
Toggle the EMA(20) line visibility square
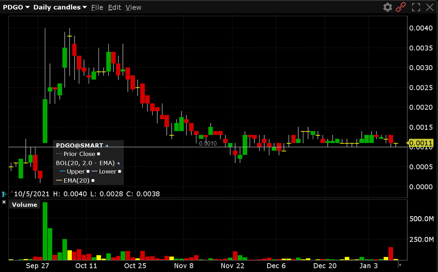(93, 180)
